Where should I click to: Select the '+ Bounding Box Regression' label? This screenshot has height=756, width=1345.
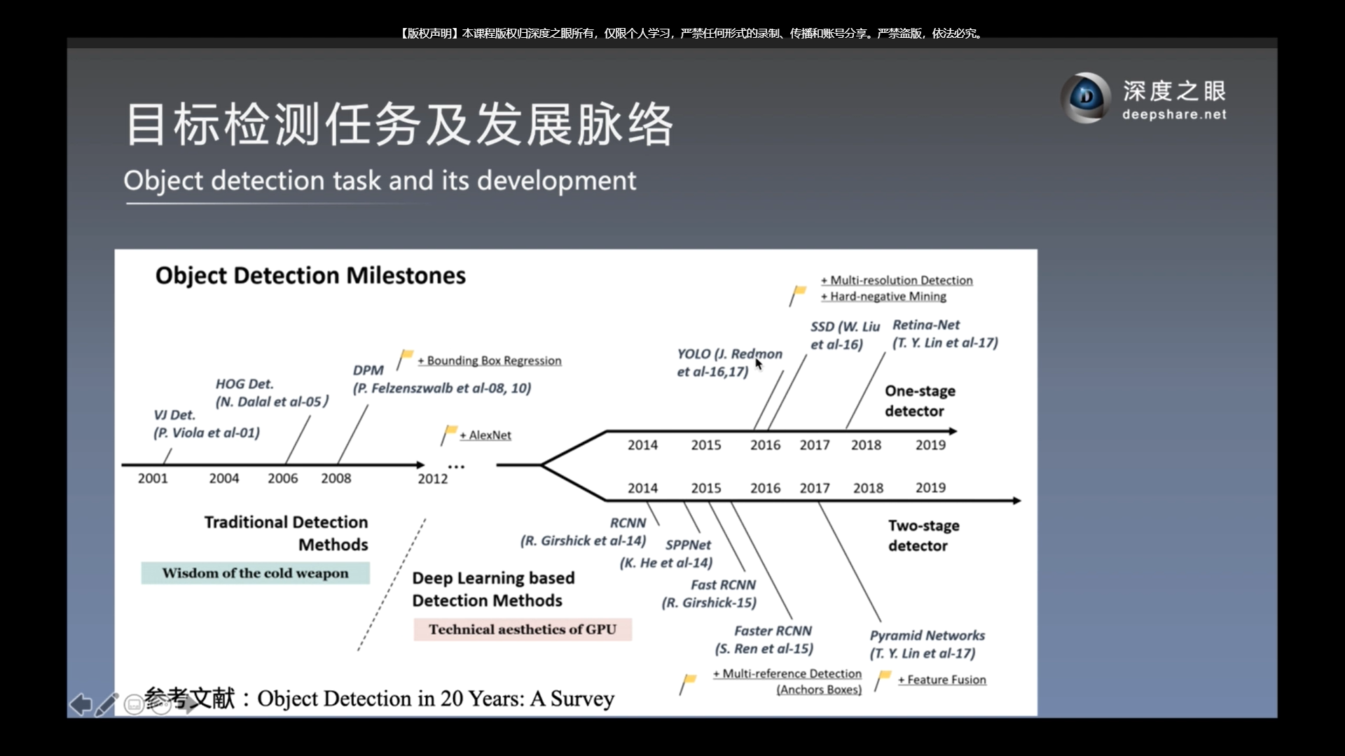[490, 360]
